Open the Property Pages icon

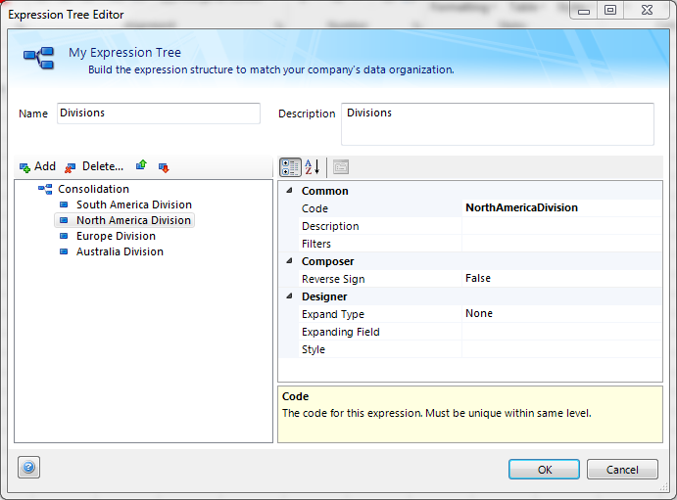(341, 166)
